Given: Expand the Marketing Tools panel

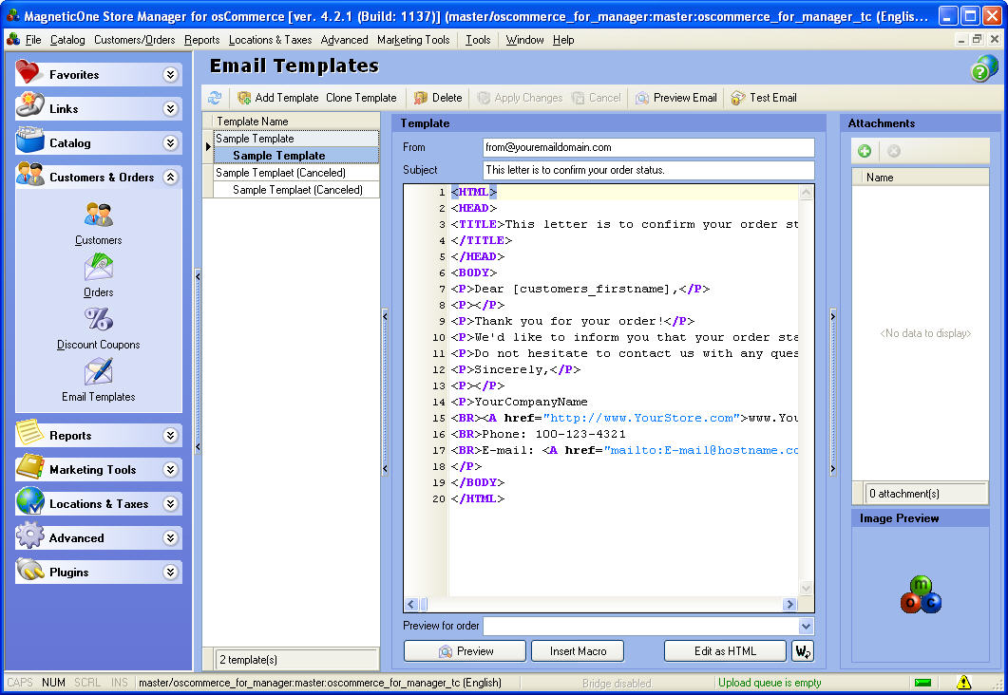Looking at the screenshot, I should tap(170, 469).
